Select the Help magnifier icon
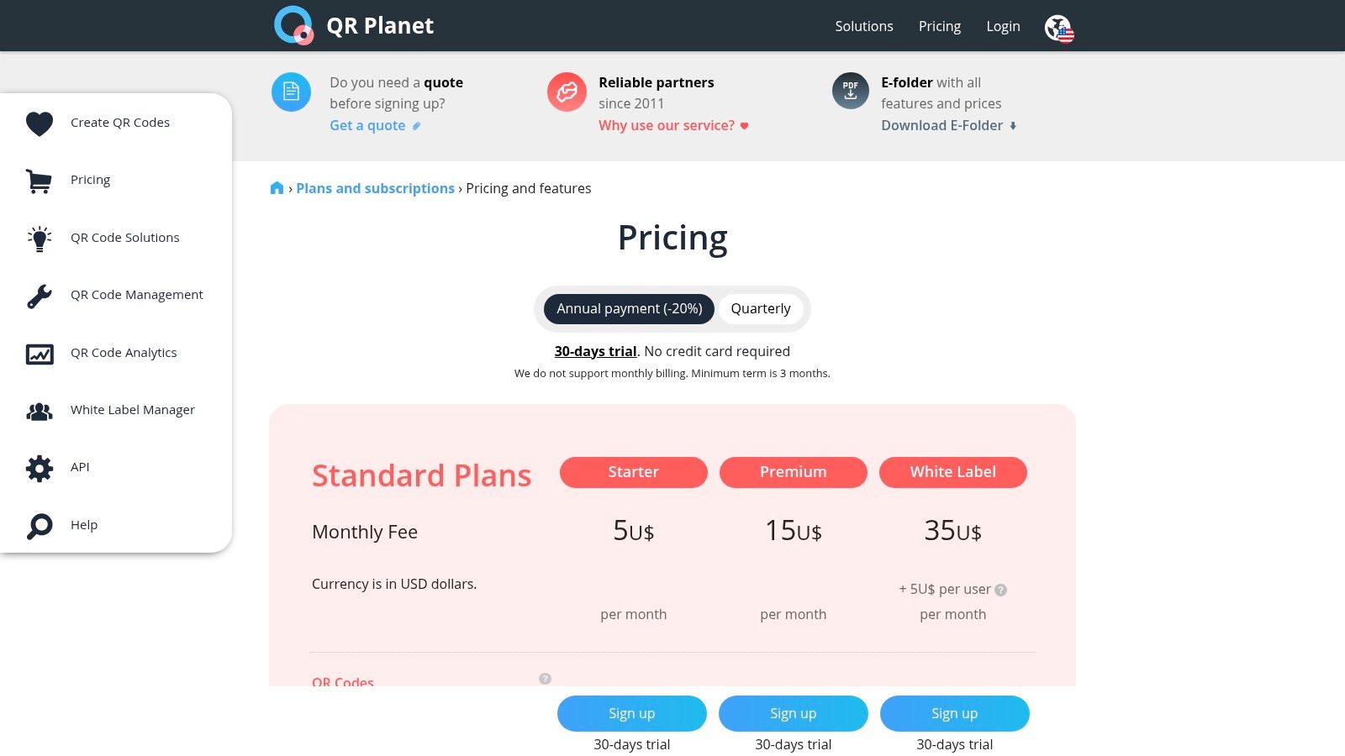The image size is (1345, 756). click(39, 524)
